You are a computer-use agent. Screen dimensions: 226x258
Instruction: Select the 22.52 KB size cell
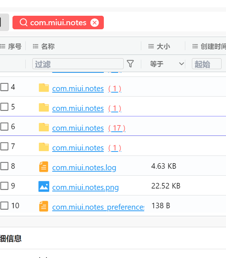pyautogui.click(x=166, y=186)
